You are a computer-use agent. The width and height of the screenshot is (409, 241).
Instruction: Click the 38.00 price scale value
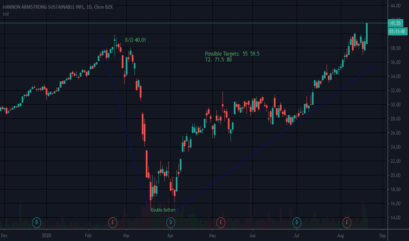click(395, 48)
